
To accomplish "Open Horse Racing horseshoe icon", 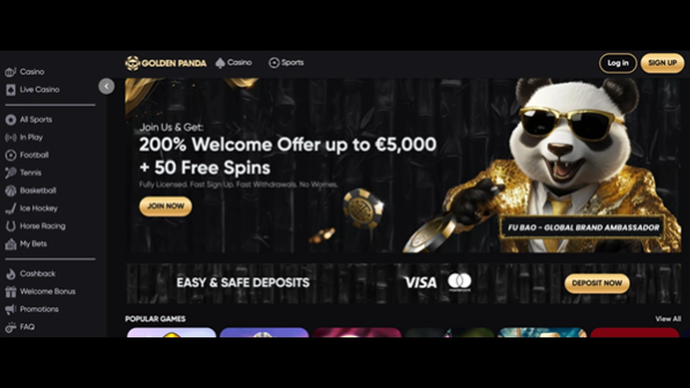I will (10, 226).
